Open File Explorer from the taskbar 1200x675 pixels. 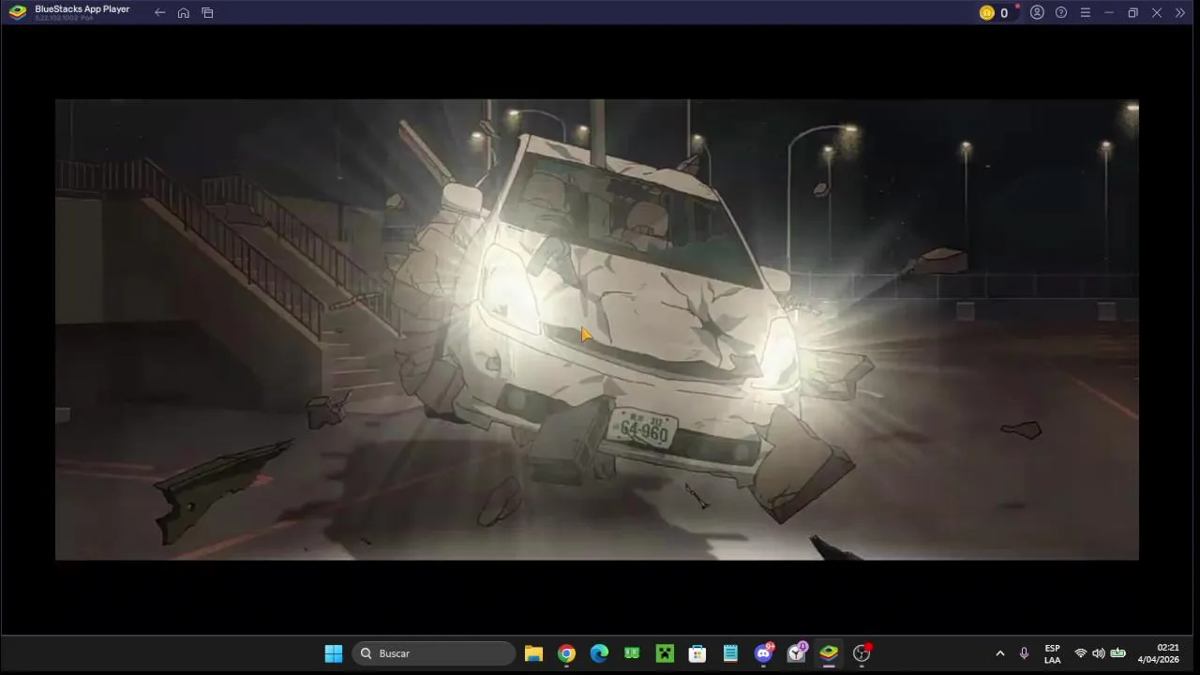pos(533,653)
